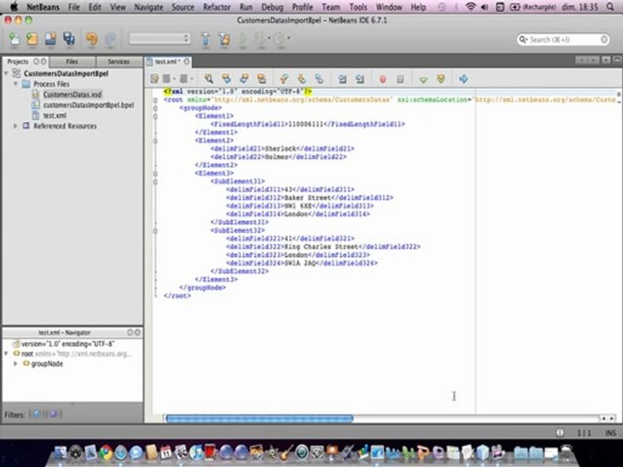The width and height of the screenshot is (623, 467).
Task: Click the volume icon in menu bar
Action: (485, 6)
